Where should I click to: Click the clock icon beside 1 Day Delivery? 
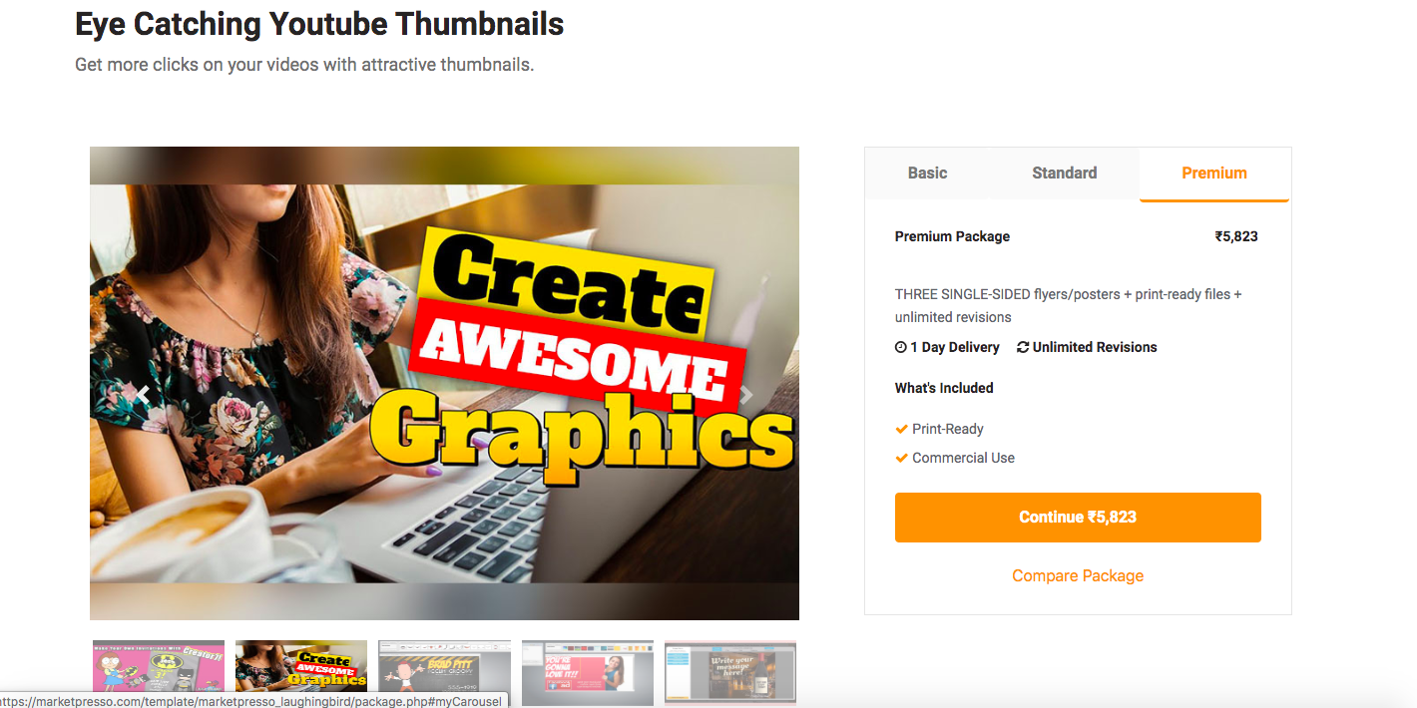click(901, 347)
